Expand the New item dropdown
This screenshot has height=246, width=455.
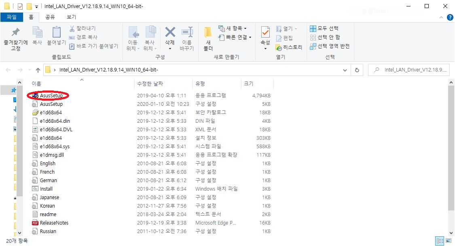233,28
